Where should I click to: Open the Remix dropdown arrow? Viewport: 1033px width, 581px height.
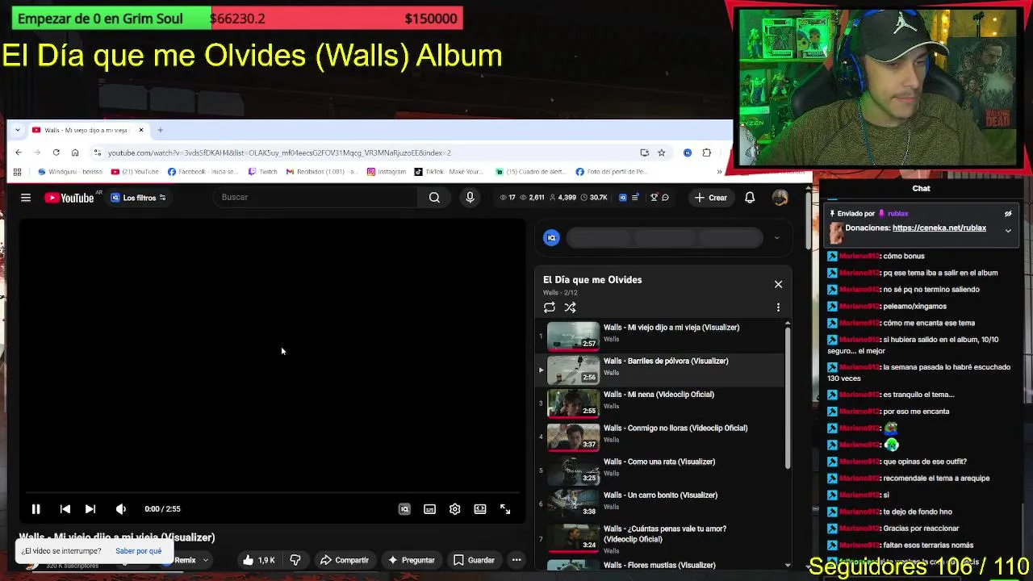point(206,560)
